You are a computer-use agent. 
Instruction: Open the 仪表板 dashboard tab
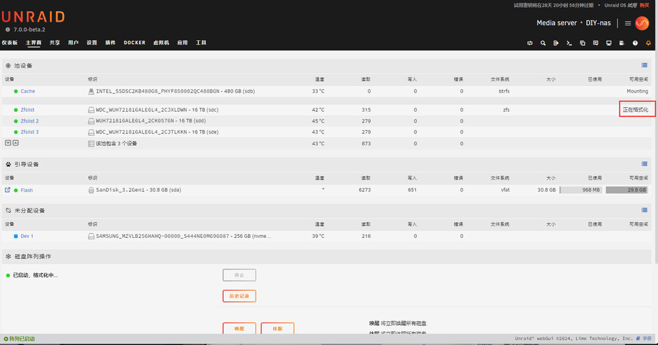click(x=10, y=43)
